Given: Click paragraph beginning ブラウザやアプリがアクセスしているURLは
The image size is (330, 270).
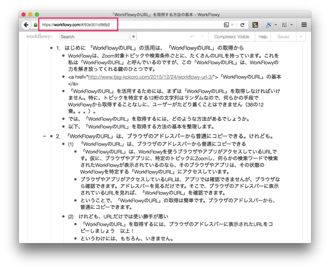Looking at the screenshot, I should [x=180, y=186].
